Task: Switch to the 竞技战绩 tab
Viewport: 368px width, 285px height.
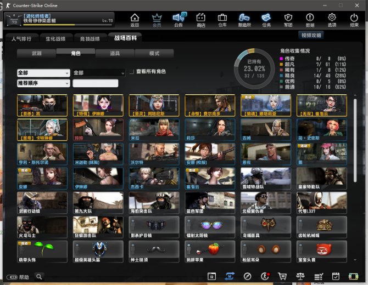Action: pyautogui.click(x=90, y=39)
